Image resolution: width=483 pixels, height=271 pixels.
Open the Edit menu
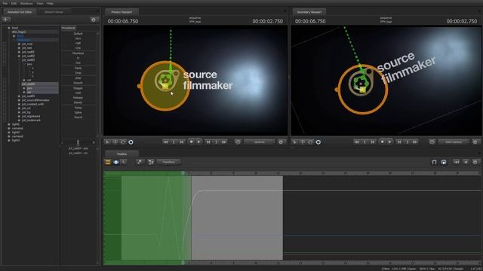(14, 3)
